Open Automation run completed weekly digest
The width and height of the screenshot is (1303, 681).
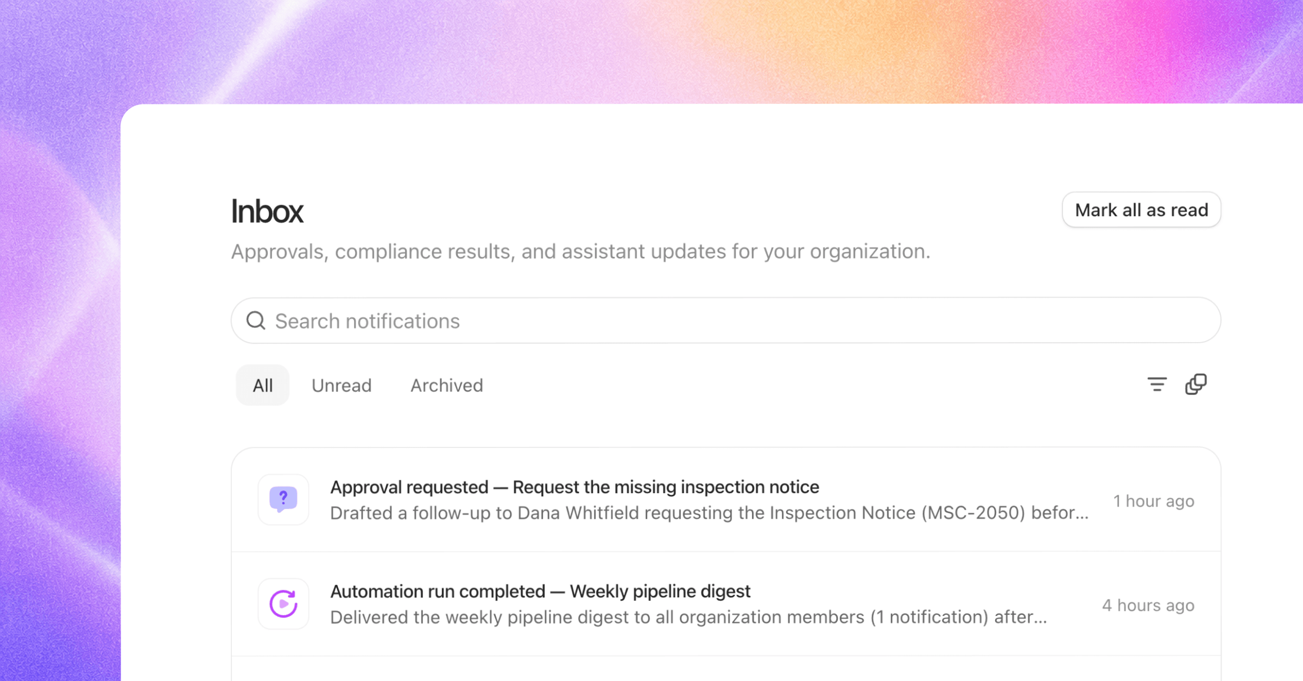[726, 604]
